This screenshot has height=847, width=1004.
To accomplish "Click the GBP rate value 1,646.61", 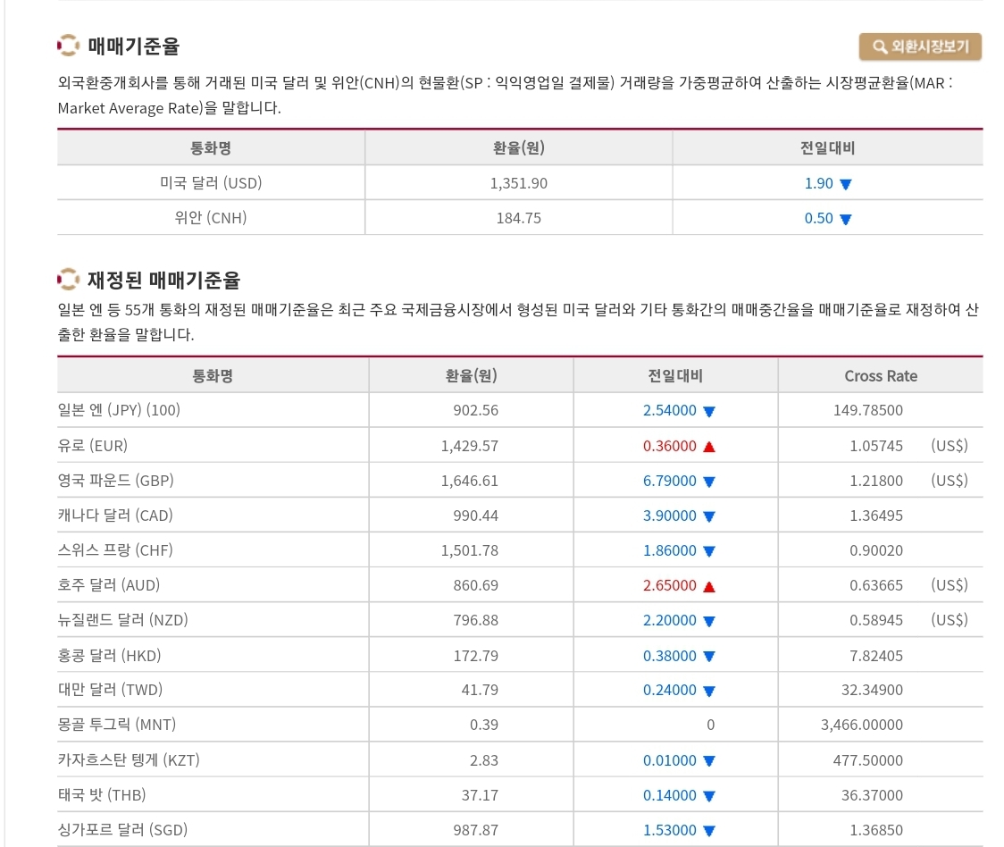I will pyautogui.click(x=469, y=481).
